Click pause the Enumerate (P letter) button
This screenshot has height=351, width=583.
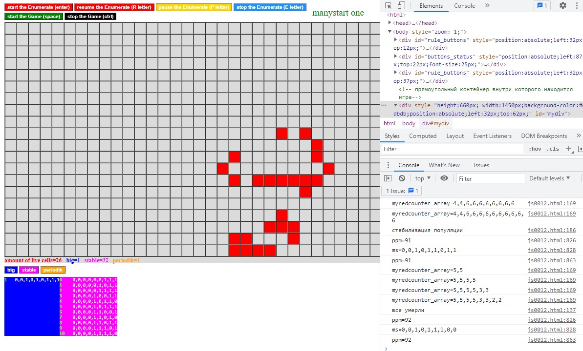(x=194, y=7)
